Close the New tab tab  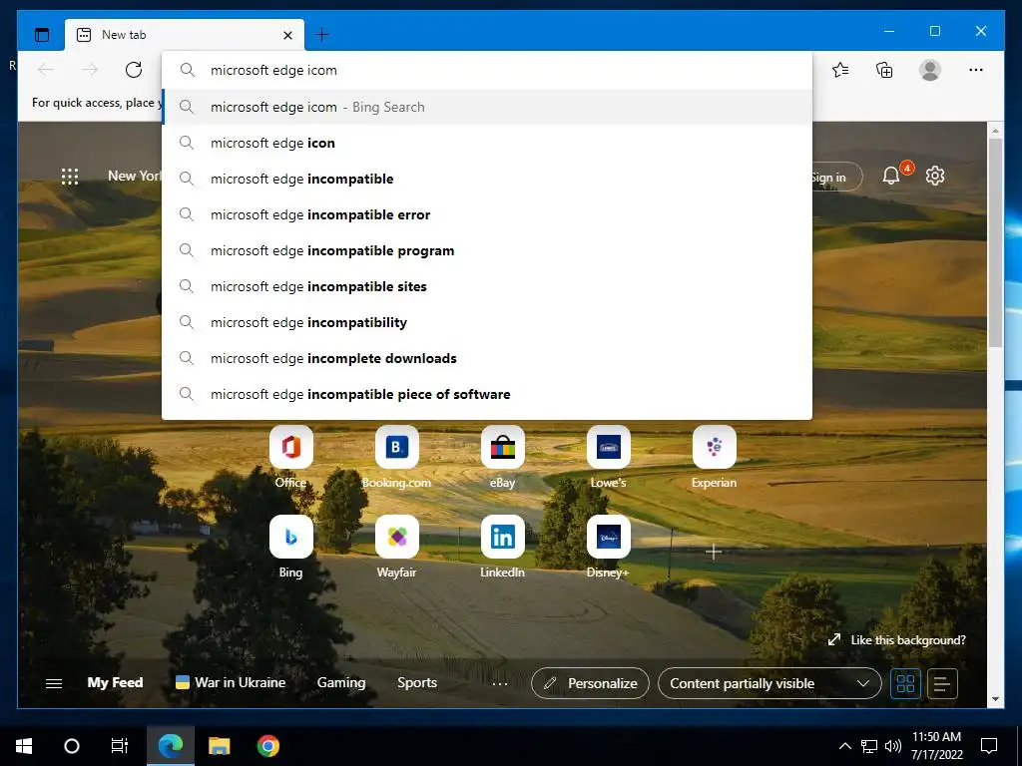[x=287, y=35]
